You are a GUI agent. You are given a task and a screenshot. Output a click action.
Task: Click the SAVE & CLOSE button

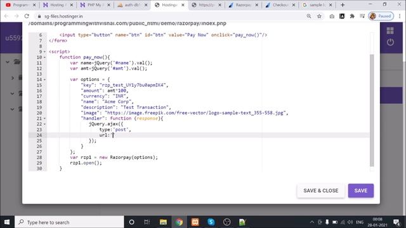(320, 191)
